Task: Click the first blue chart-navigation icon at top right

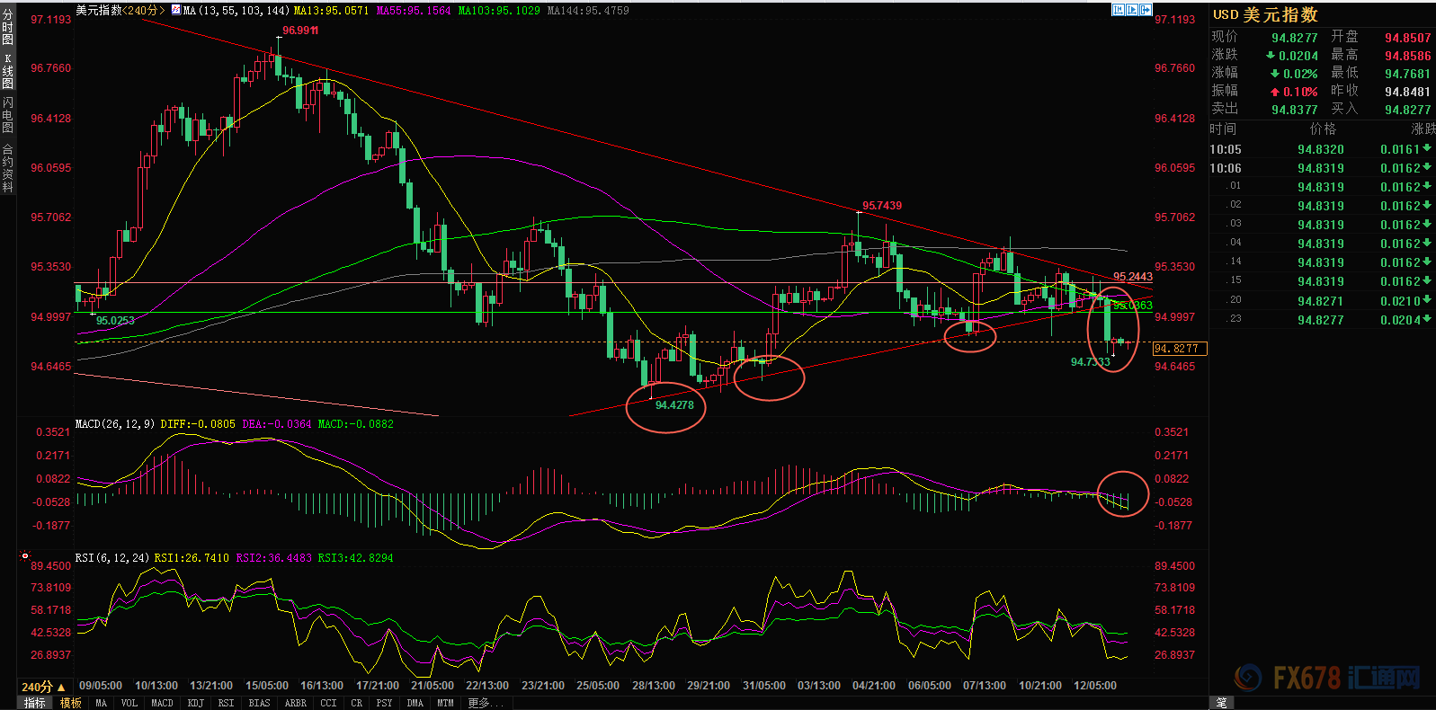Action: (x=1118, y=10)
